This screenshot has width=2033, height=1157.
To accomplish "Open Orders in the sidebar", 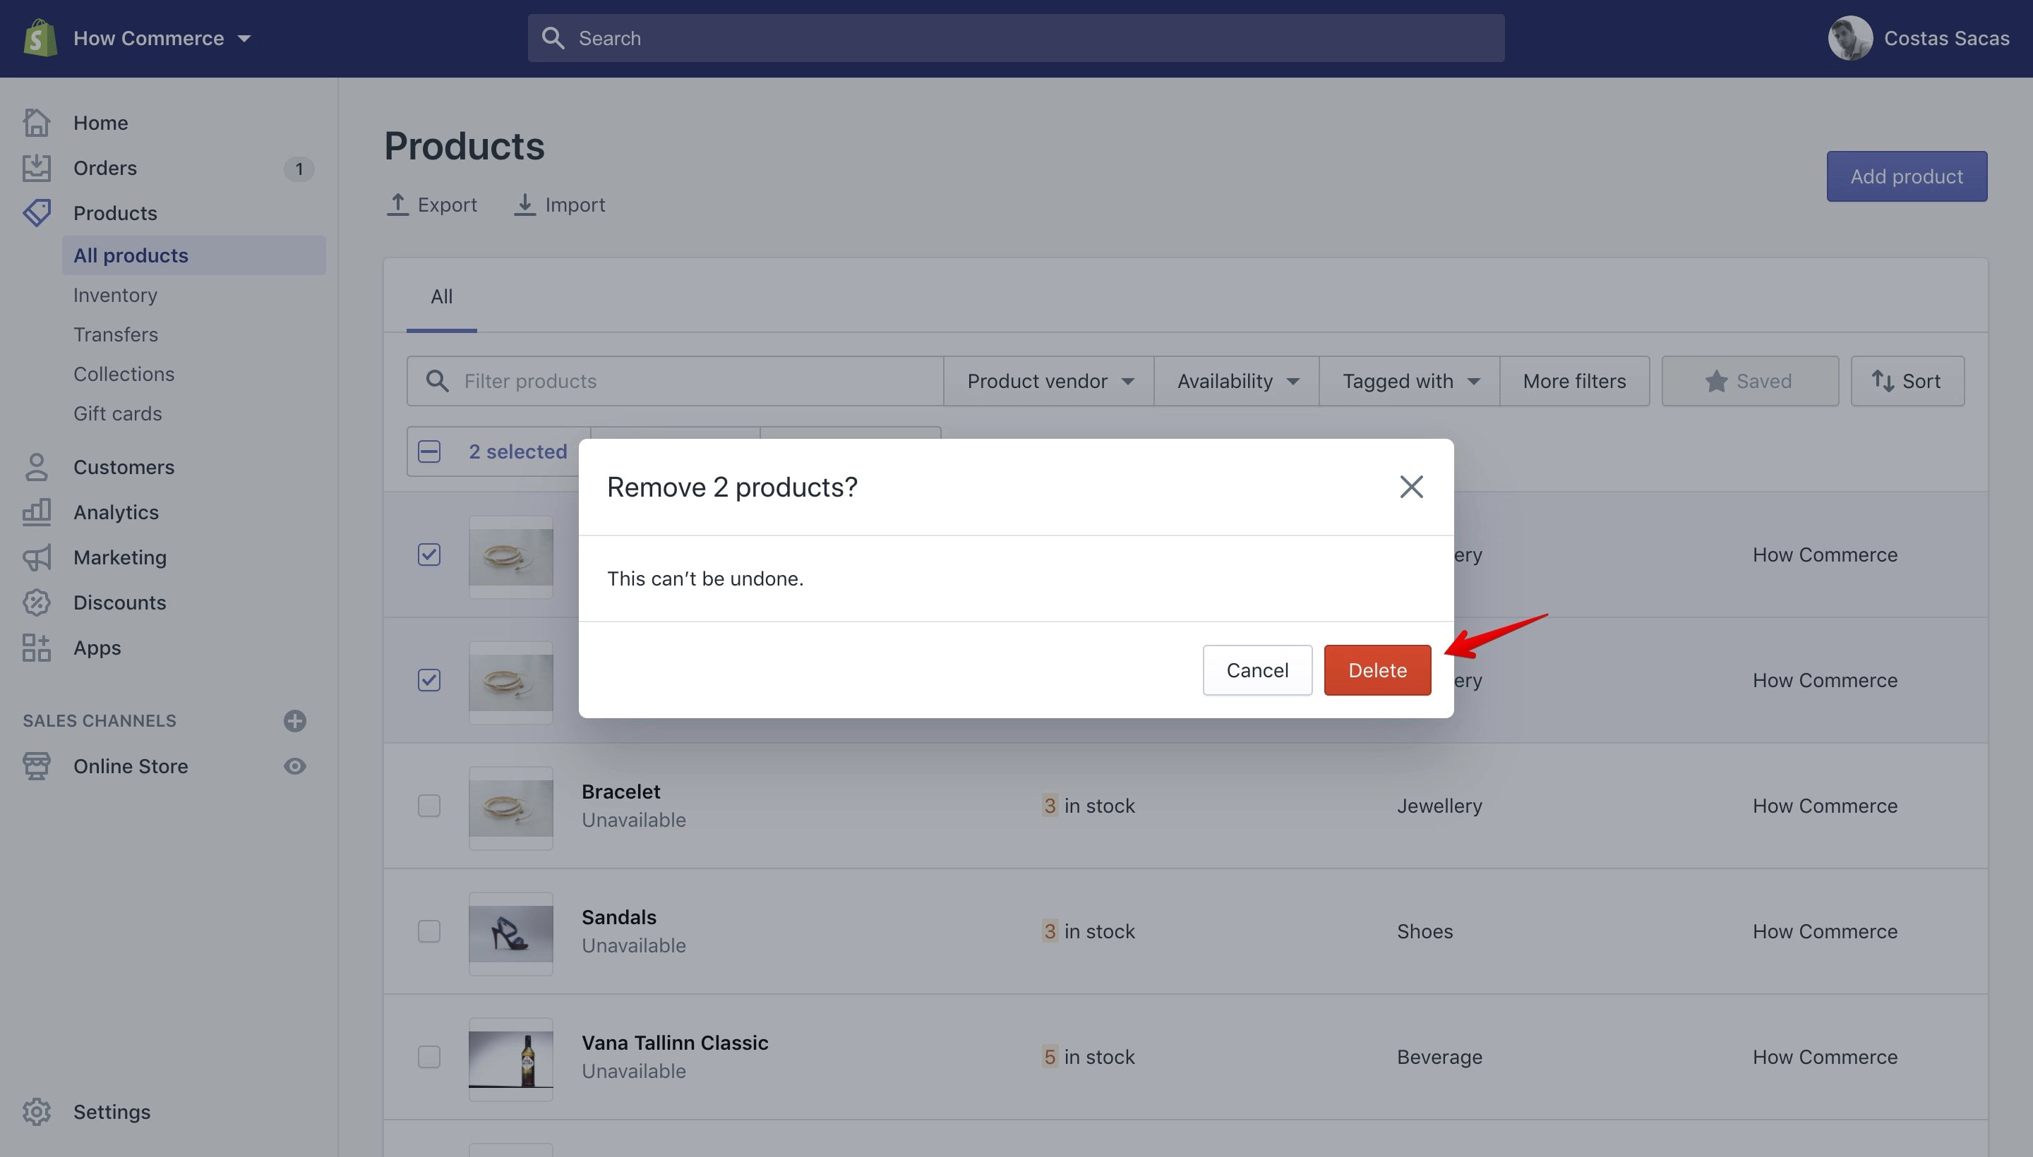I will tap(105, 168).
